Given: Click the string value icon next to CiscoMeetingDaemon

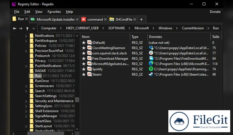Looking at the screenshot, I should [x=89, y=48].
